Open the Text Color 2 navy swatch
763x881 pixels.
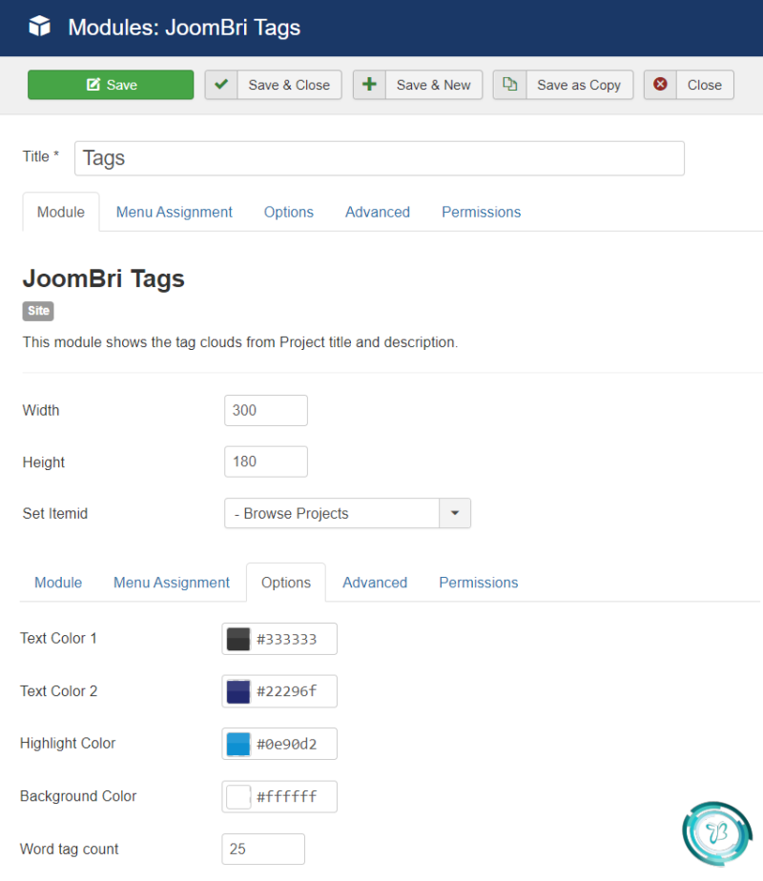pos(238,691)
